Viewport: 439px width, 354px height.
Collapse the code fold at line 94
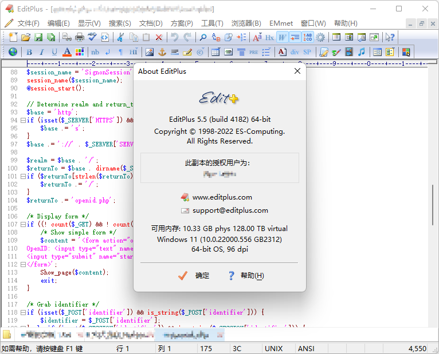(x=23, y=120)
